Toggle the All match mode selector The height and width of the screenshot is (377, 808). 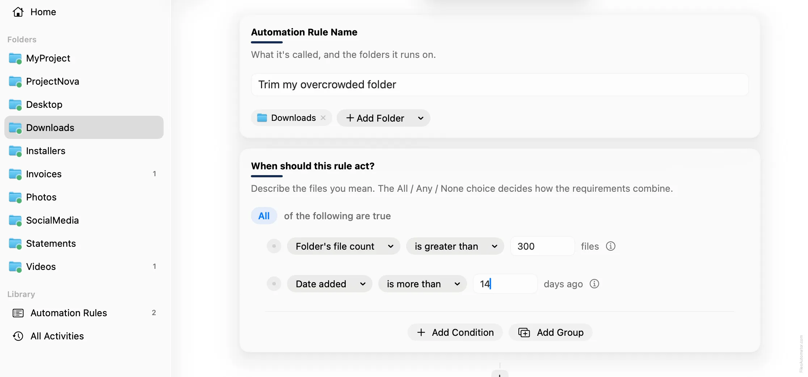264,216
